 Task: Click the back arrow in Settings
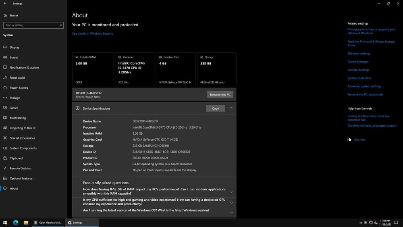(5, 4)
